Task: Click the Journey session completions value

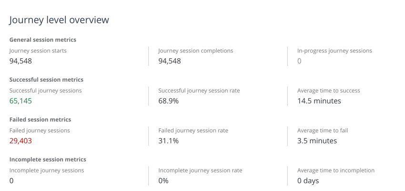Action: 170,61
